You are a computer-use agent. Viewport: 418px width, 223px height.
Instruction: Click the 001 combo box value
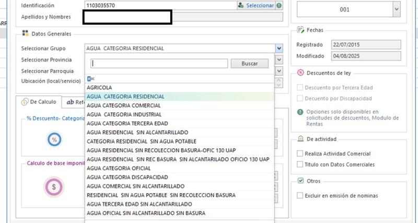[345, 9]
